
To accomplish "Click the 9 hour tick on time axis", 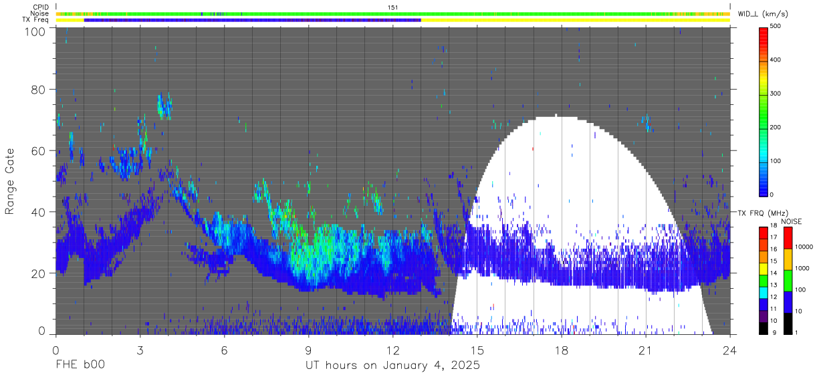I will coord(308,350).
